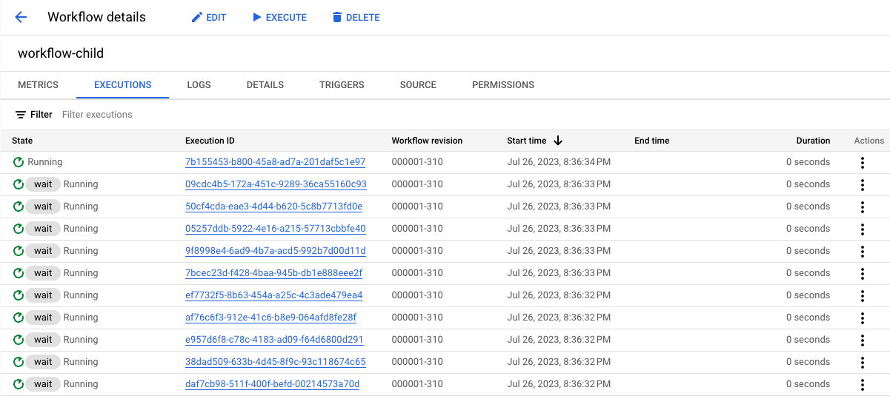Click the Edit workflow button
Screen dimensions: 890x396
[x=208, y=17]
